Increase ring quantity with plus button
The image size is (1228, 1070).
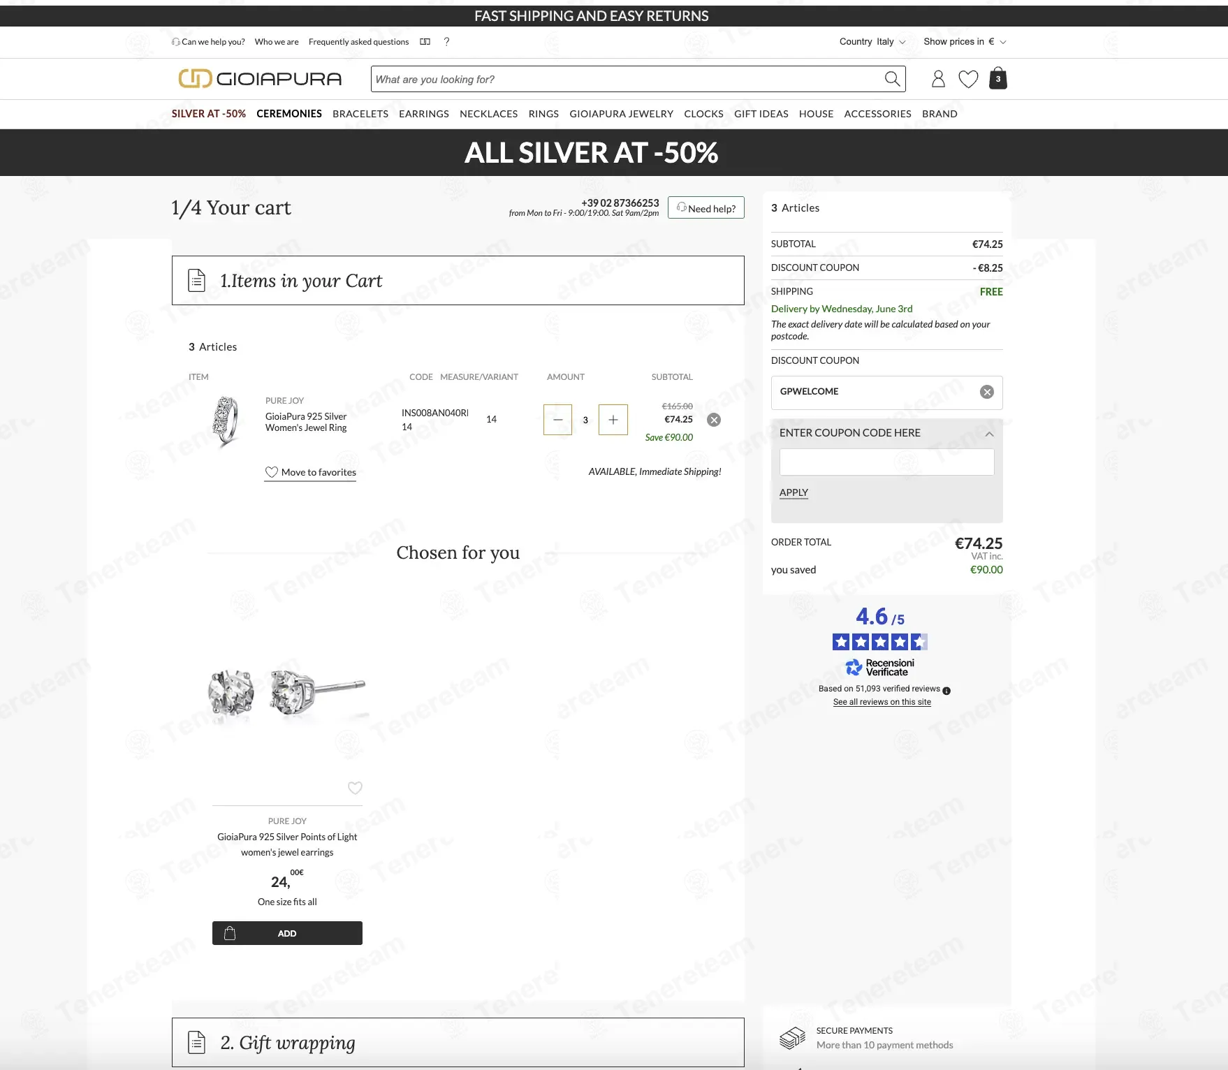tap(613, 420)
